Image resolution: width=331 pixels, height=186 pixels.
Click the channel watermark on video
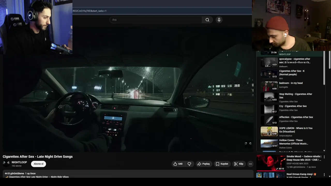tap(248, 144)
